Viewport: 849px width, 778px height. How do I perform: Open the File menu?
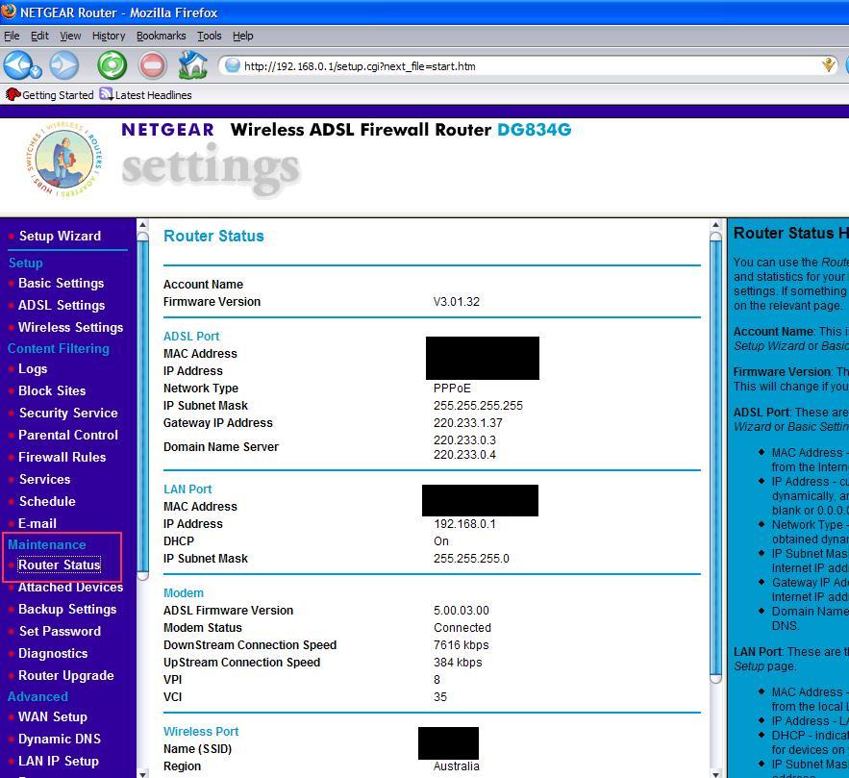[x=12, y=36]
